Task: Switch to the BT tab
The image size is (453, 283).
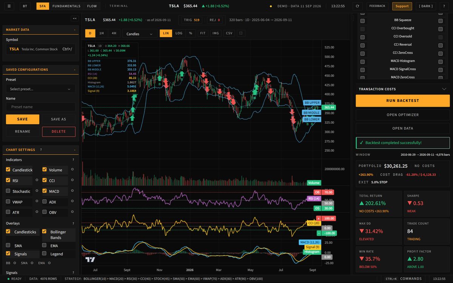Action: pos(25,6)
